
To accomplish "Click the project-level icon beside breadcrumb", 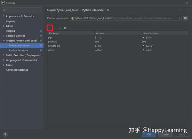I will (108, 10).
